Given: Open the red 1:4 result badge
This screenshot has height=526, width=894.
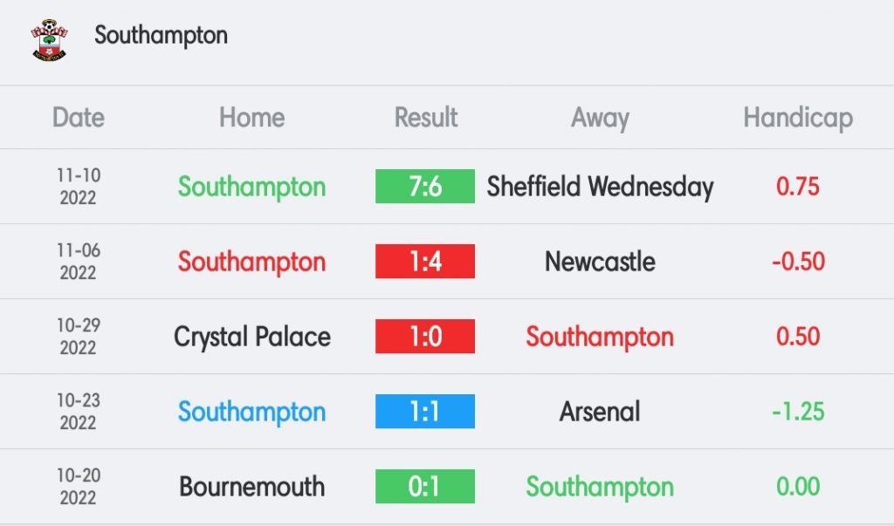Looking at the screenshot, I should [425, 262].
